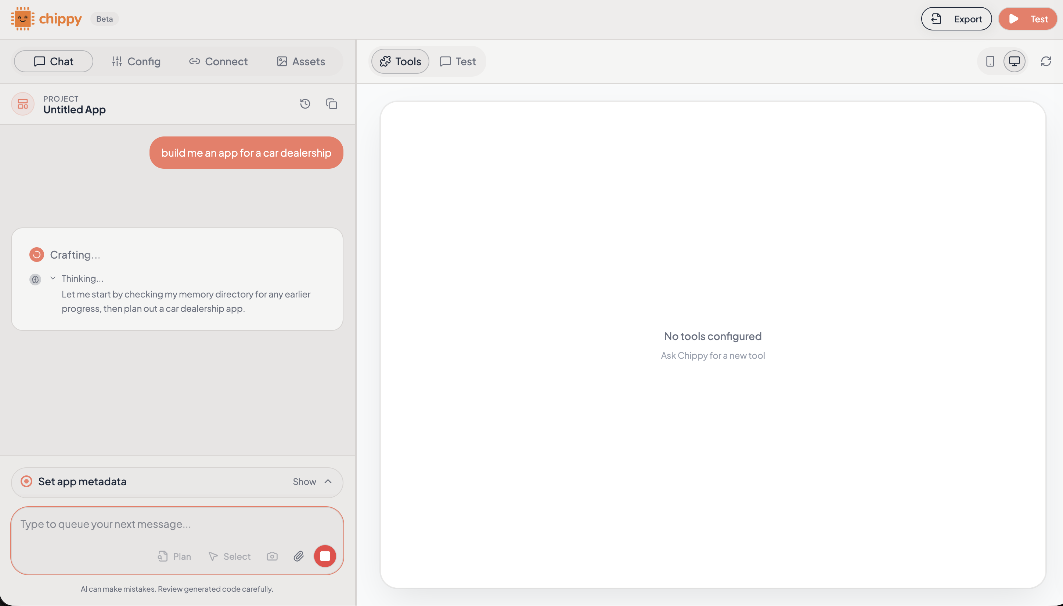The height and width of the screenshot is (606, 1063).
Task: Open the Connect tab
Action: pos(218,61)
